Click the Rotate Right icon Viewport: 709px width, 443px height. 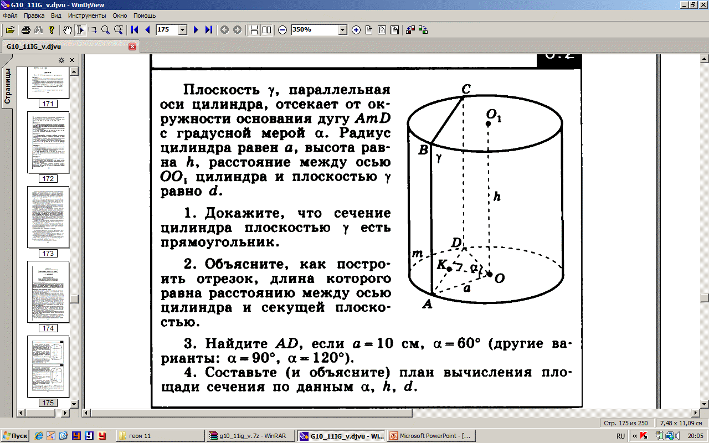[x=423, y=30]
